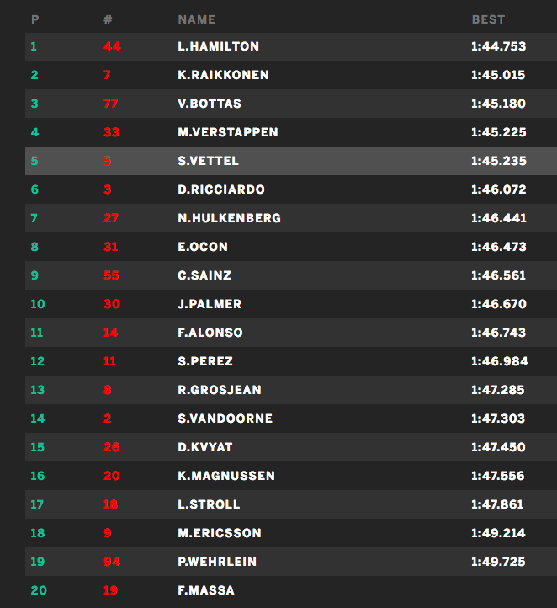The image size is (557, 608).
Task: Open V.BOTTAS driver entry
Action: coord(210,104)
